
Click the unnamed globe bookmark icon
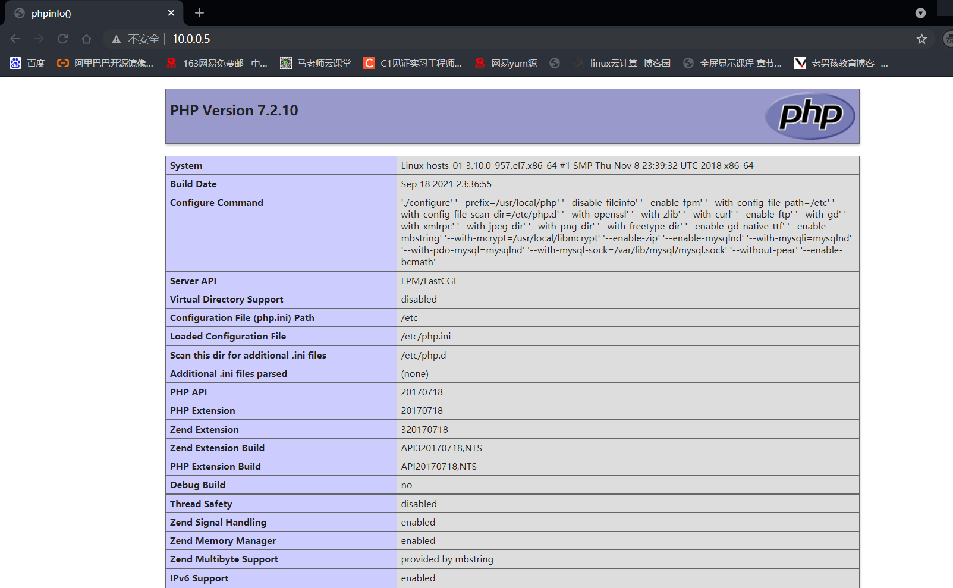pos(555,63)
